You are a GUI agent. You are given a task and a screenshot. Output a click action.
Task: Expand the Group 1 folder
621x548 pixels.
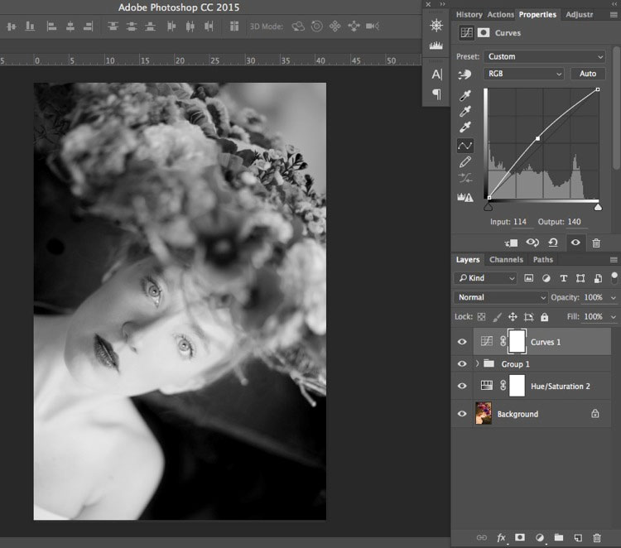[x=477, y=363]
